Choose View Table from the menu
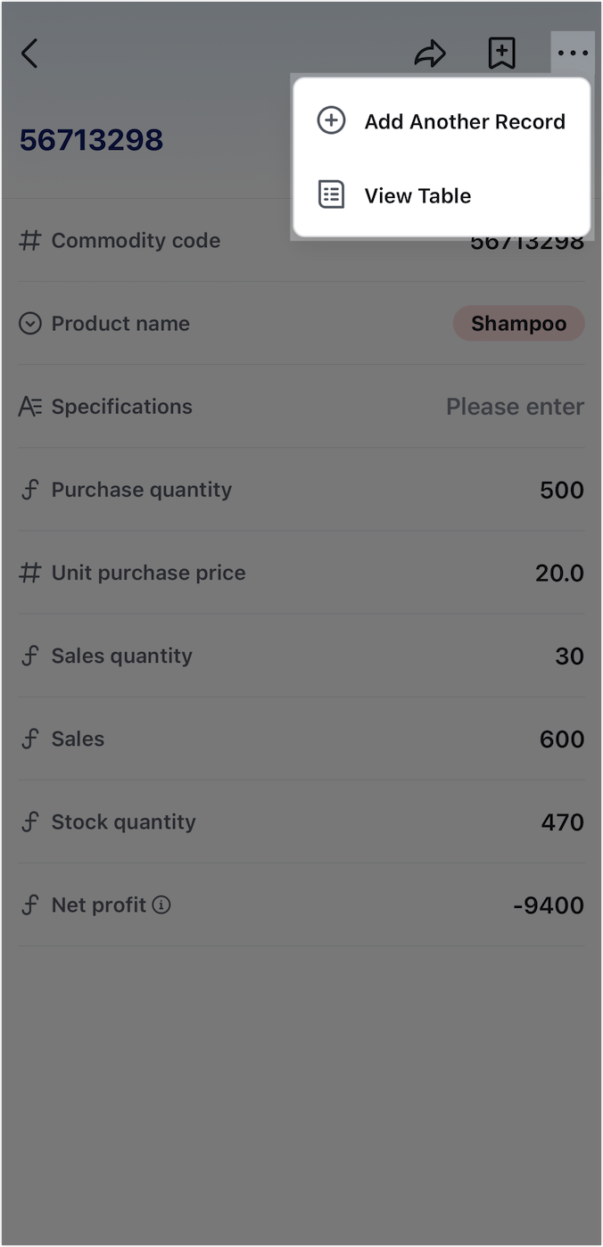 (x=417, y=195)
